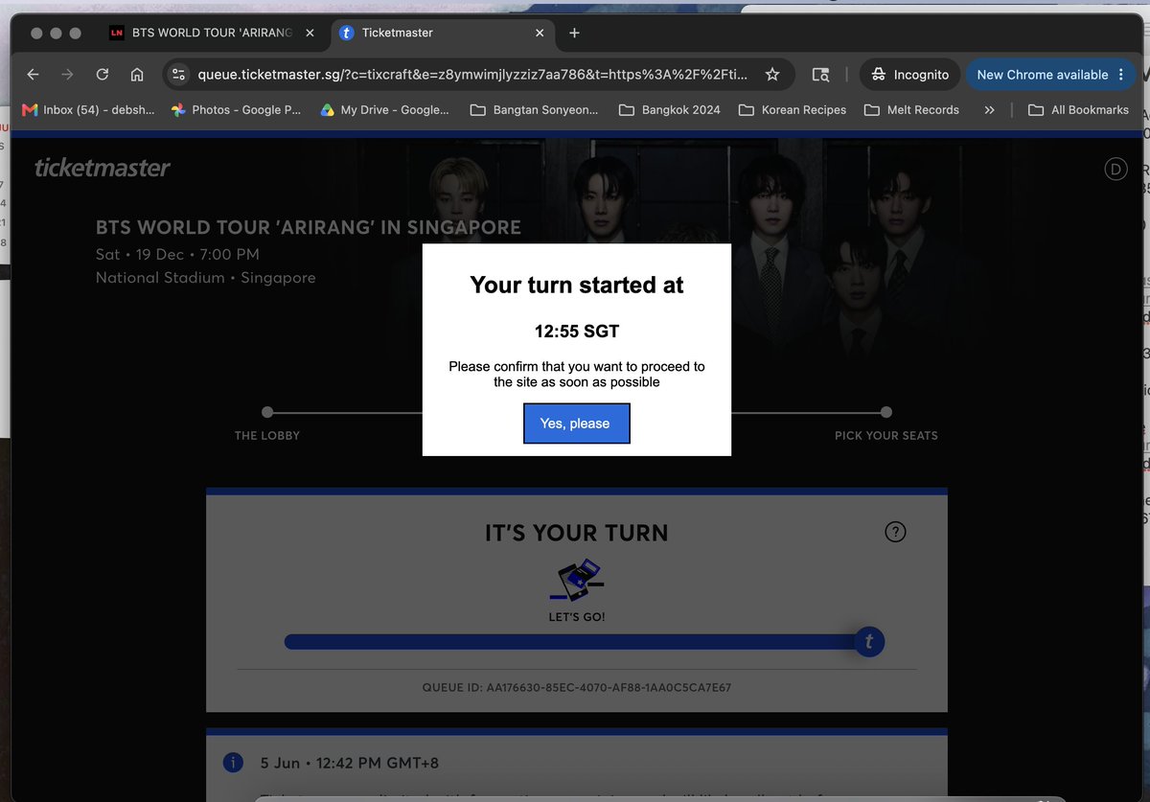
Task: Click the "Yes, please" button
Action: (576, 424)
